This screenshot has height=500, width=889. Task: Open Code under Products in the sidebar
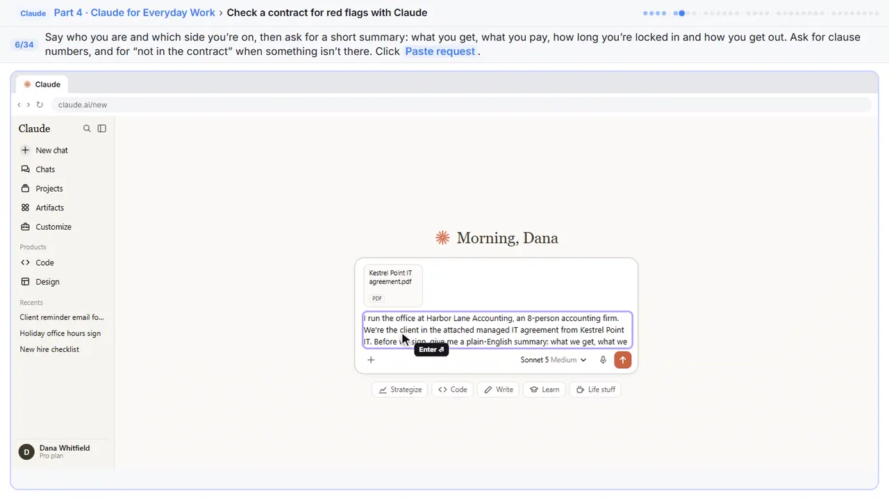coord(63,262)
